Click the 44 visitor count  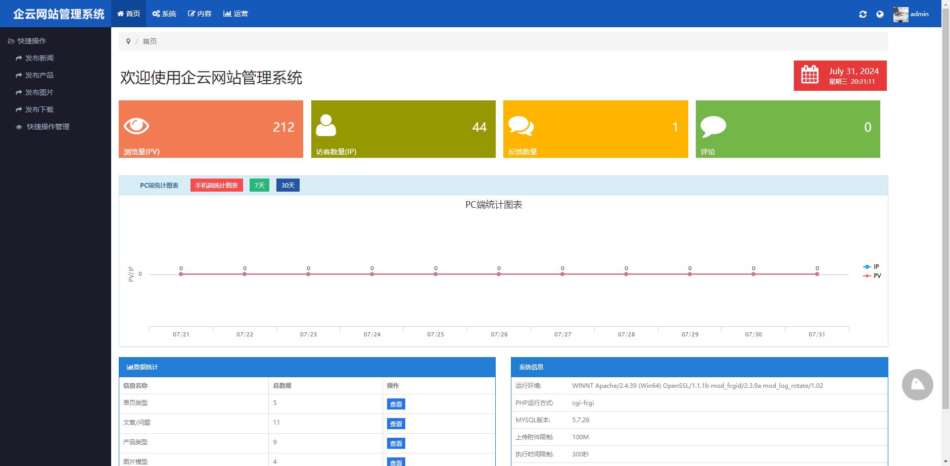(480, 127)
